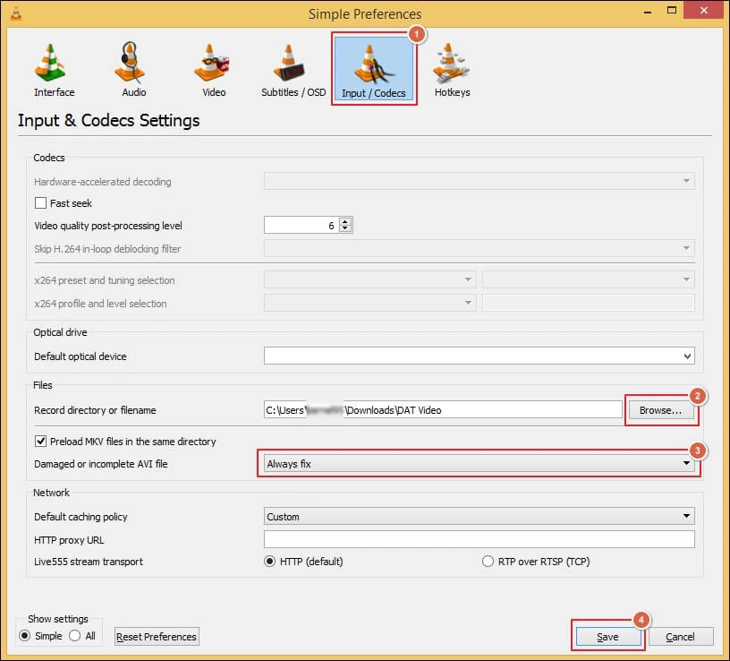Enable the Fast seek checkbox
The image size is (730, 661).
point(40,202)
